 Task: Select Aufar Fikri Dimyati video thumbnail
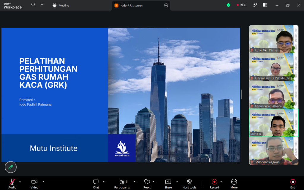point(273,39)
